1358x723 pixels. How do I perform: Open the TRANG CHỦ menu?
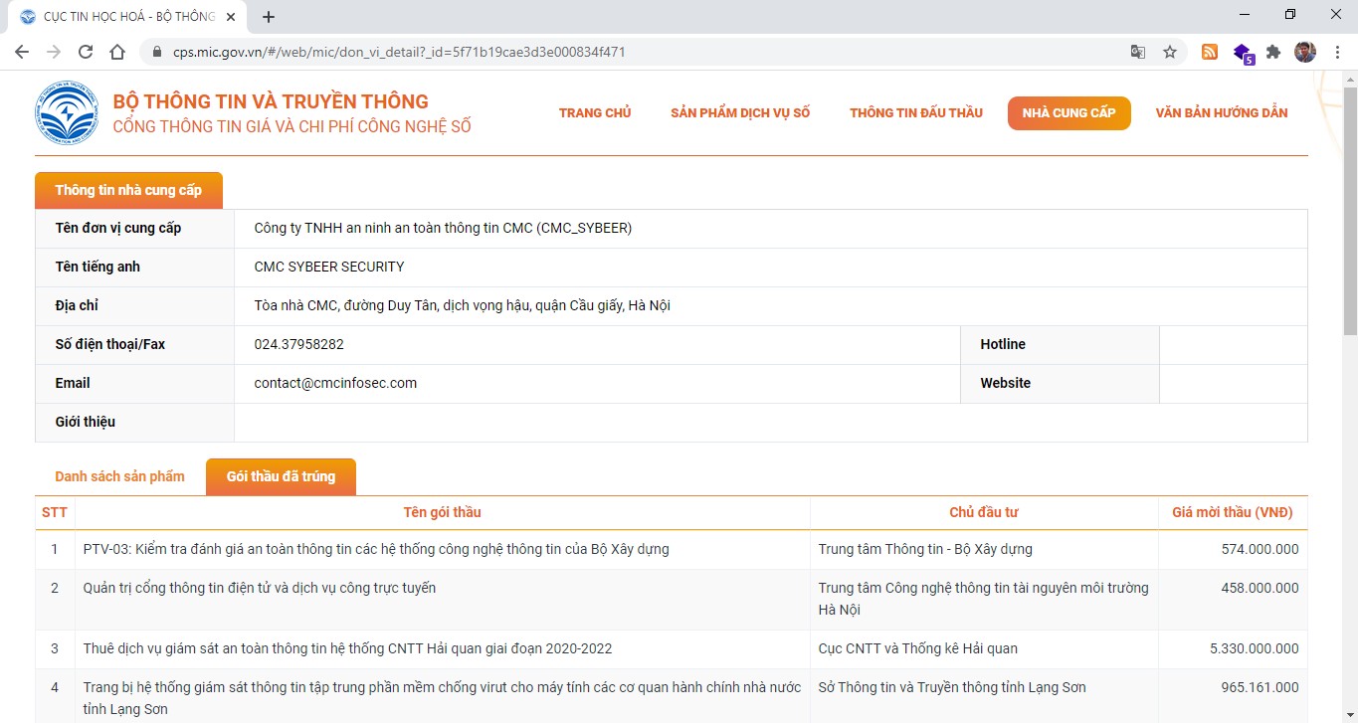pos(595,112)
